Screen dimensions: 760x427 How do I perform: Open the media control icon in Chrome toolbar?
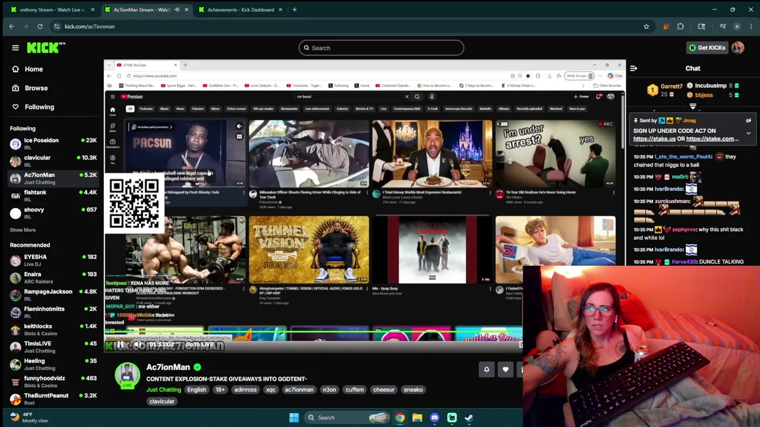tap(723, 27)
